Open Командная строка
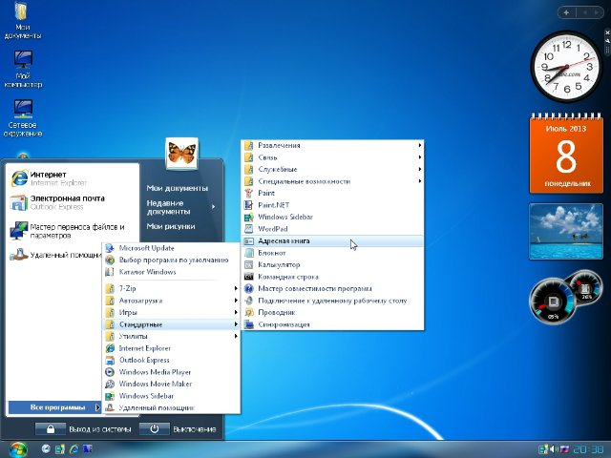This screenshot has width=611, height=458. (x=287, y=277)
